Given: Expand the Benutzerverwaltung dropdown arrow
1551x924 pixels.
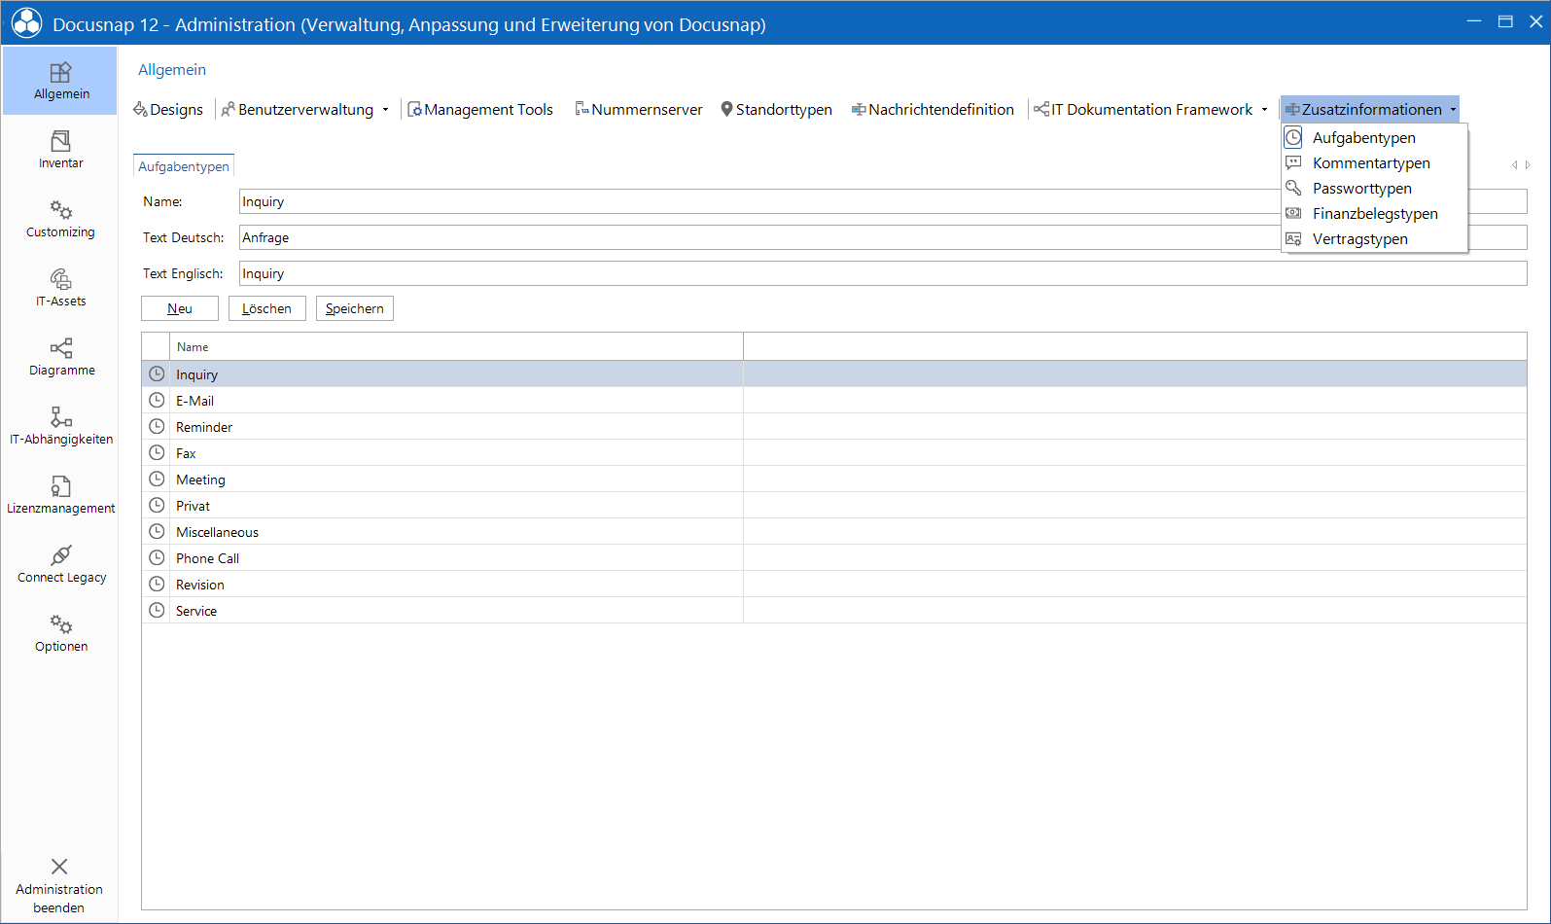Looking at the screenshot, I should (386, 110).
